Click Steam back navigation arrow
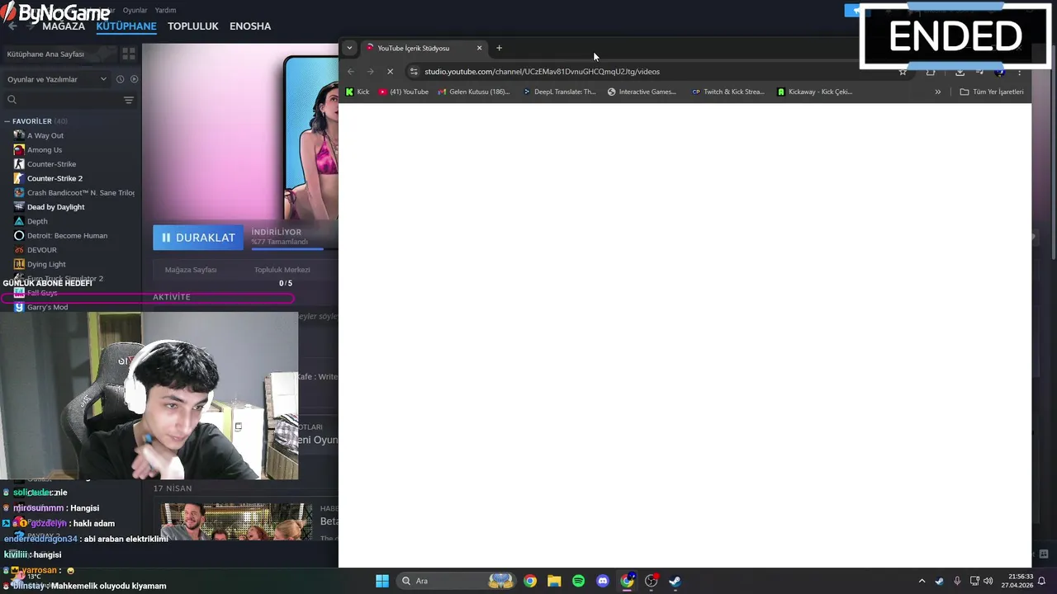 (x=12, y=26)
